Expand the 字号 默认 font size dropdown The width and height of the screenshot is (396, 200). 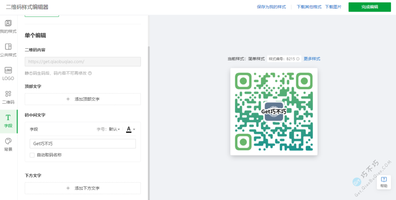114,129
